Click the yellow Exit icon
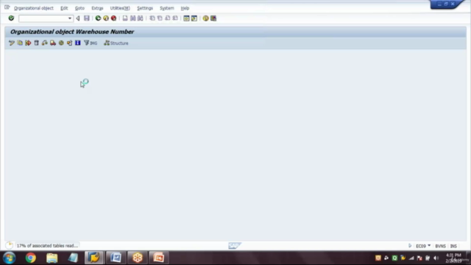 click(106, 18)
